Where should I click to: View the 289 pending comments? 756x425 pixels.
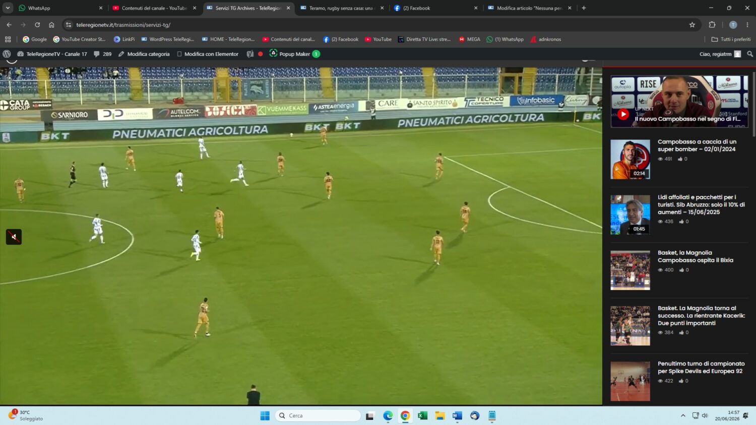click(x=103, y=54)
